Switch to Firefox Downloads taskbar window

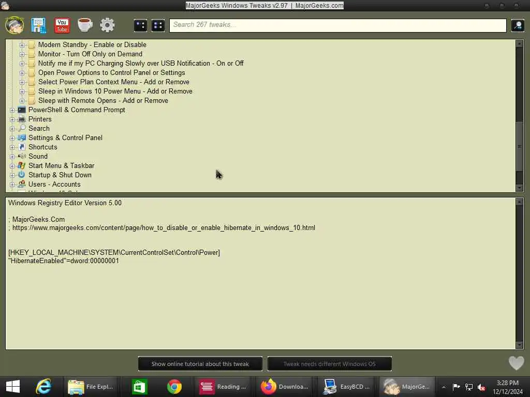click(285, 387)
